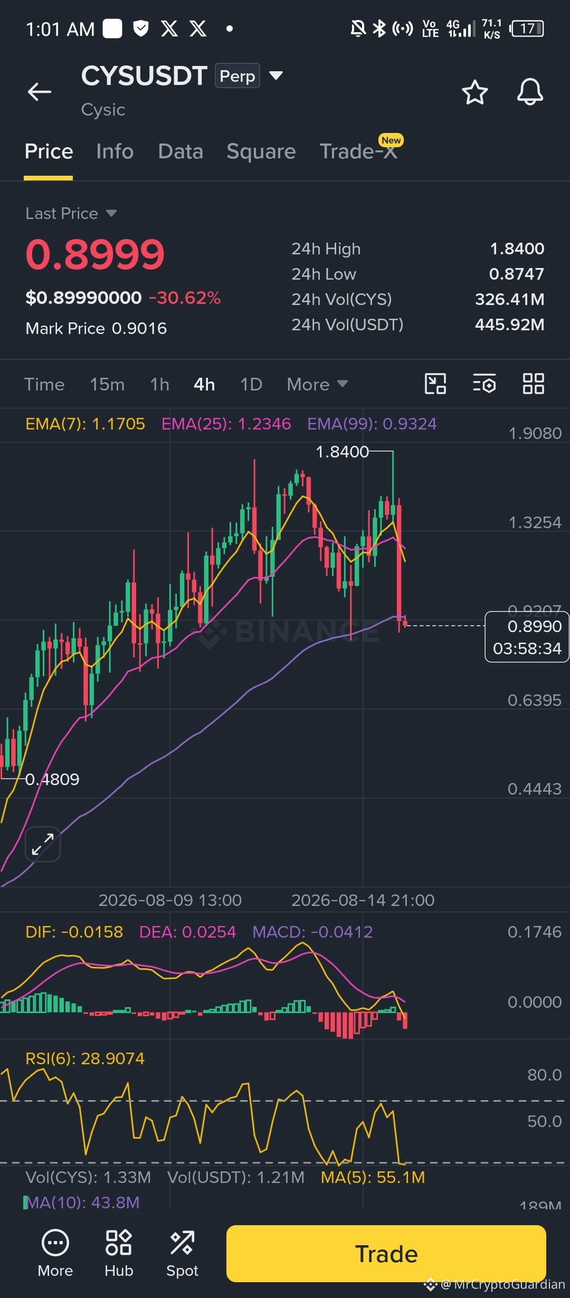Open the Last Price dropdown
Viewport: 570px width, 1298px height.
pos(71,213)
